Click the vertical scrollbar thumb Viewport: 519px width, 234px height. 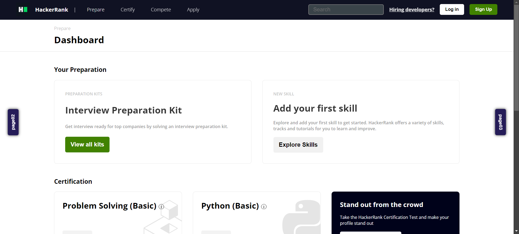pos(516,57)
